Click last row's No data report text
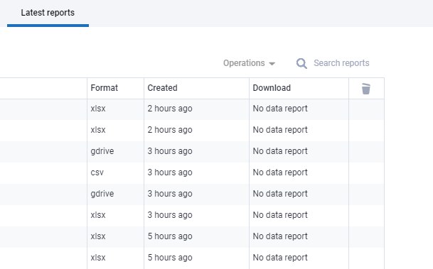 click(x=280, y=258)
